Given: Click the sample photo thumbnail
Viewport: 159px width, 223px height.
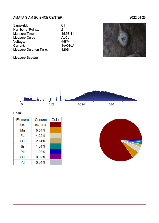Looking at the screenshot, I should 124,40.
